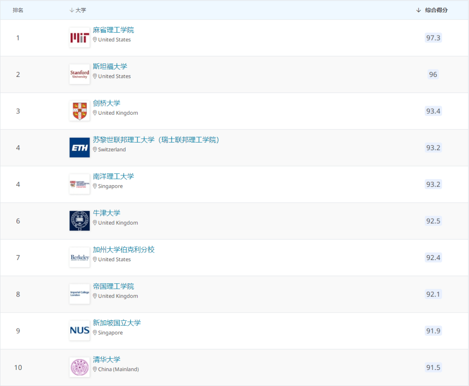Image resolution: width=469 pixels, height=386 pixels.
Task: Click the Switzerland location text
Action: click(x=112, y=150)
